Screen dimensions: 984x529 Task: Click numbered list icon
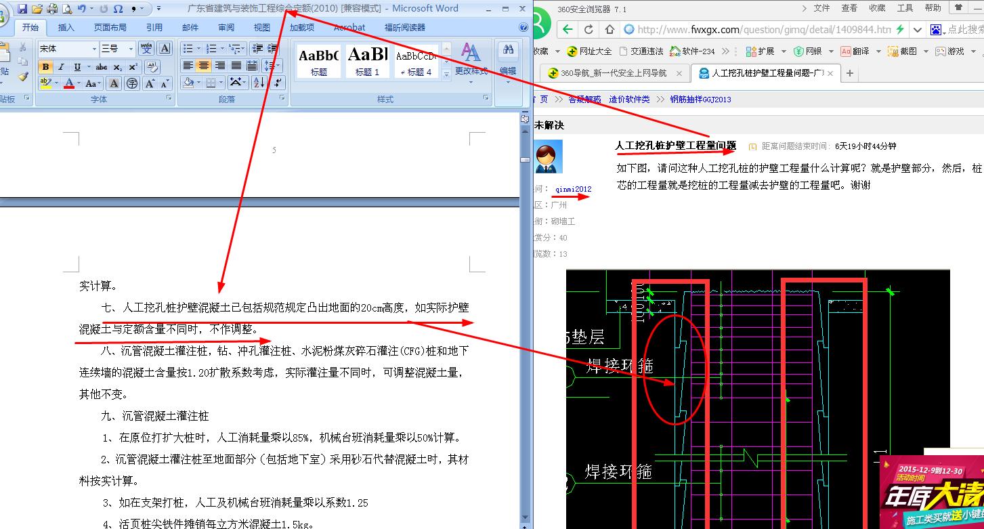coord(211,49)
